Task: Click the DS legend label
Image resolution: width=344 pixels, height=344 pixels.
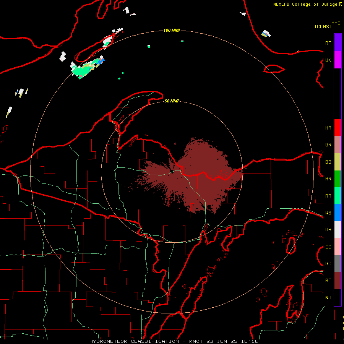Action: pos(328,230)
